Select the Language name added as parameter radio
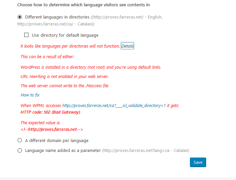Image resolution: width=236 pixels, height=180 pixels. (20, 151)
